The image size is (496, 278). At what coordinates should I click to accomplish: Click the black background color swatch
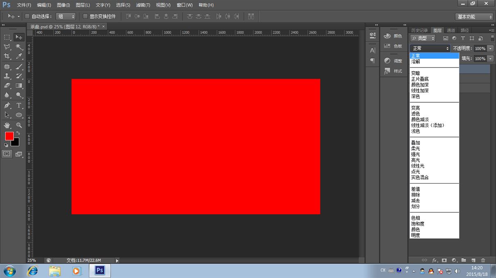pos(16,143)
